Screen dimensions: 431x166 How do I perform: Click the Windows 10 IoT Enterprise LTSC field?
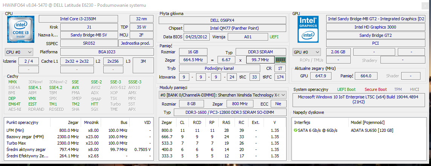pyautogui.click(x=359, y=99)
